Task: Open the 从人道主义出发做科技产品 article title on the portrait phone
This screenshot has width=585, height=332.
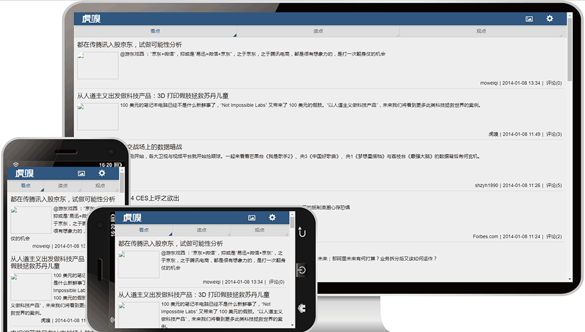Action: pos(48,263)
